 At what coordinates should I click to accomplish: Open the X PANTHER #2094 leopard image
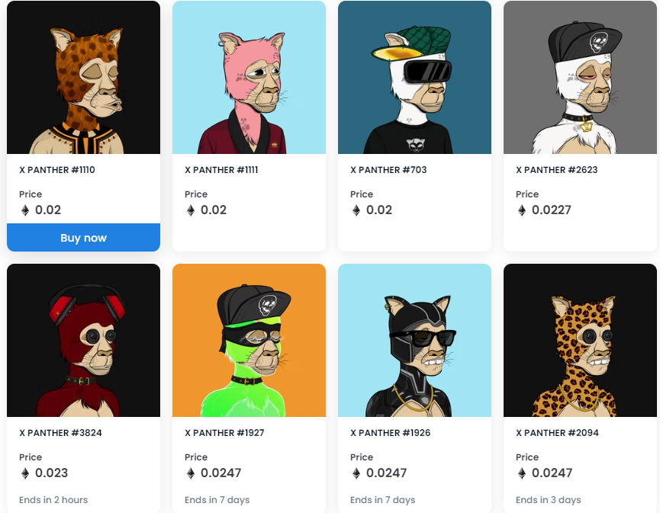[x=580, y=340]
